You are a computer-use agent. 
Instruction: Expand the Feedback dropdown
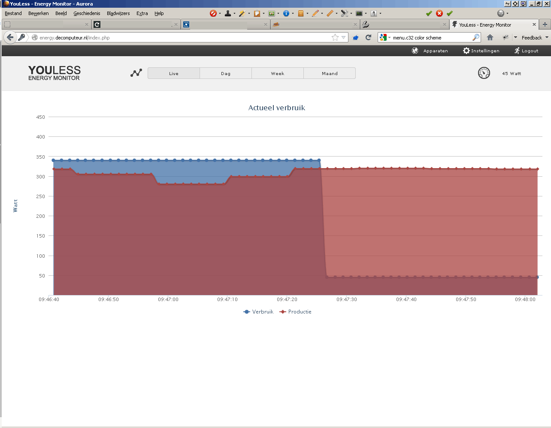click(547, 38)
